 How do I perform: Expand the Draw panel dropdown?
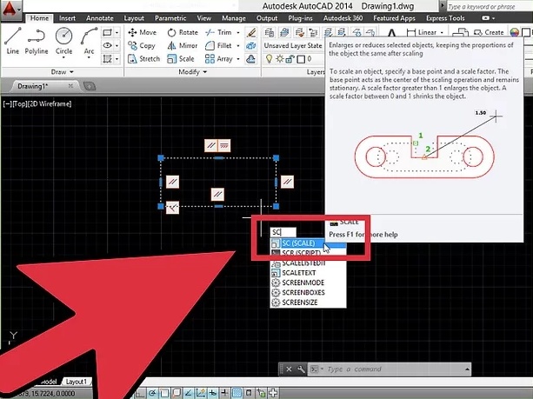[63, 72]
